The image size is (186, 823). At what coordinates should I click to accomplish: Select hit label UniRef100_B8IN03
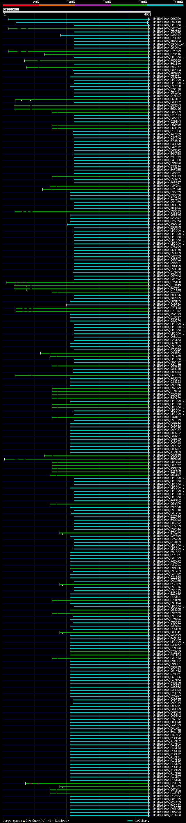[167, 786]
